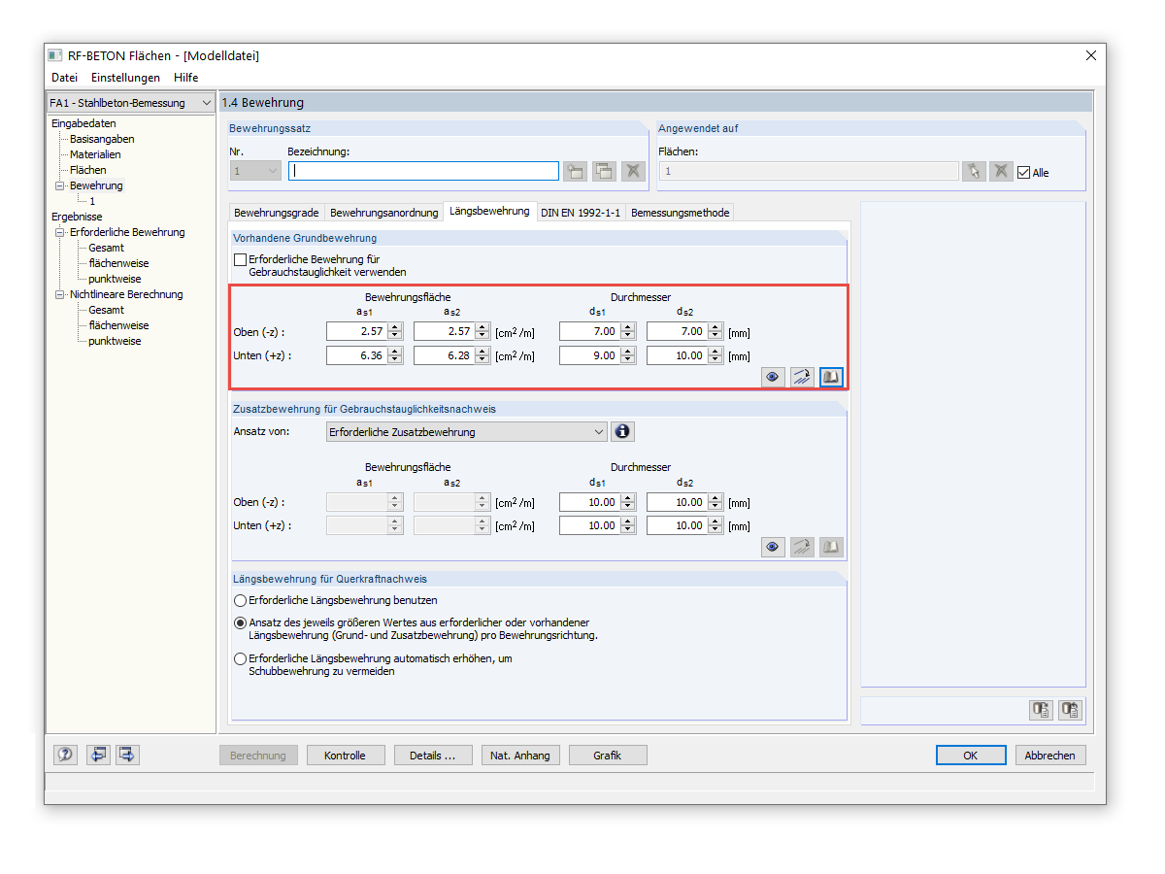Open the Ansatz von Erforderliche Zusatzbewehrung dropdown
This screenshot has height=874, width=1165.
click(467, 432)
